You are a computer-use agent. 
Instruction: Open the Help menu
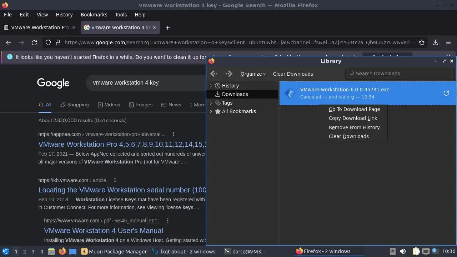click(140, 15)
